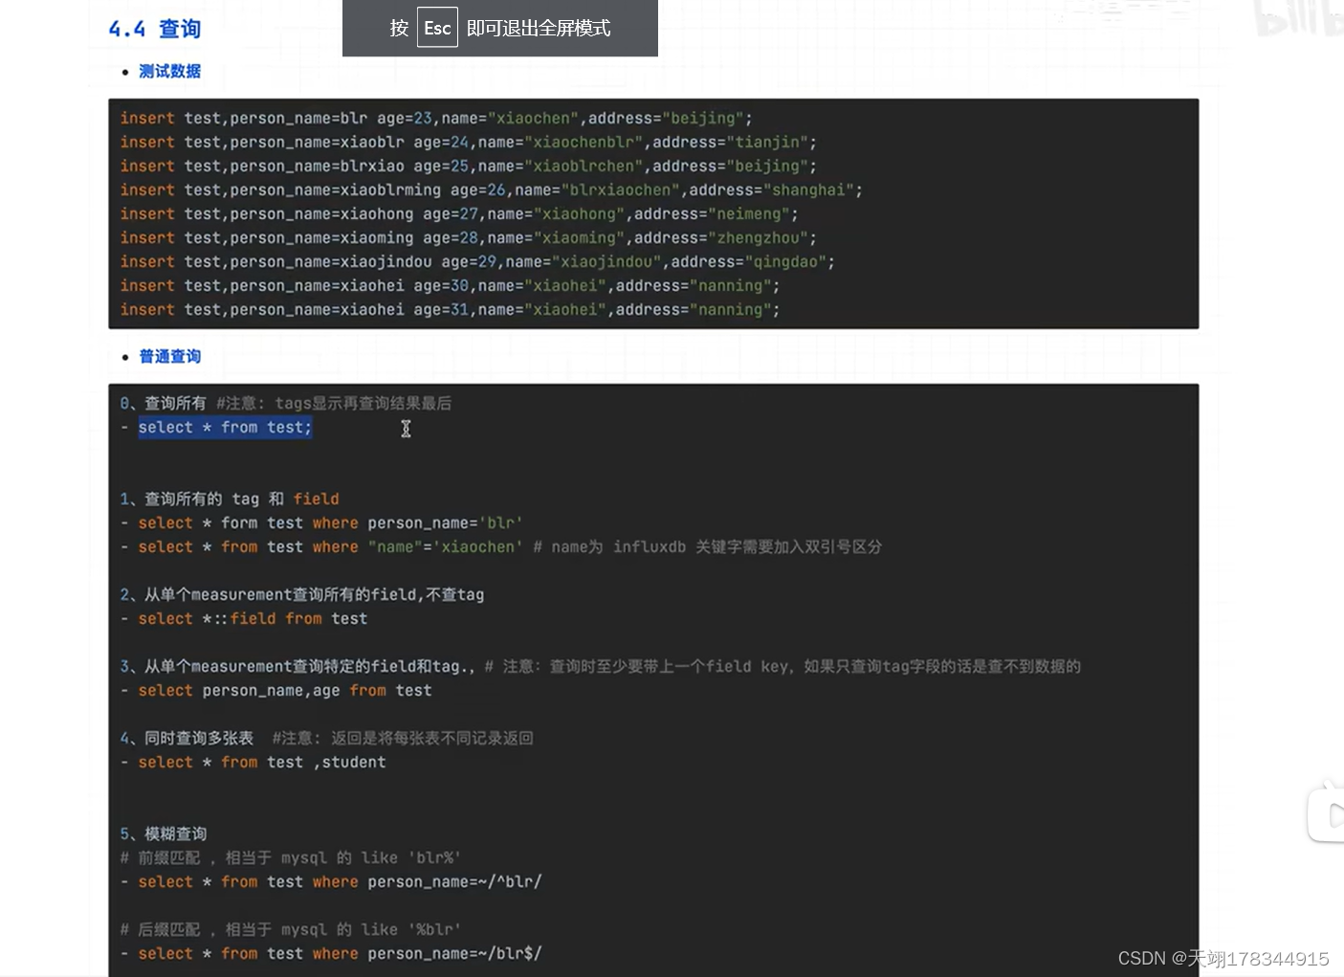Viewport: 1344px width, 977px height.
Task: Click the insert line with address="qingdao"
Action: point(477,262)
